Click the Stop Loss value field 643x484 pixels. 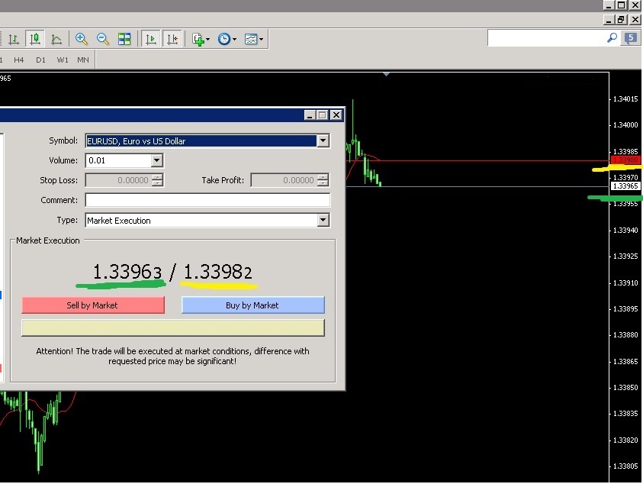[x=118, y=180]
